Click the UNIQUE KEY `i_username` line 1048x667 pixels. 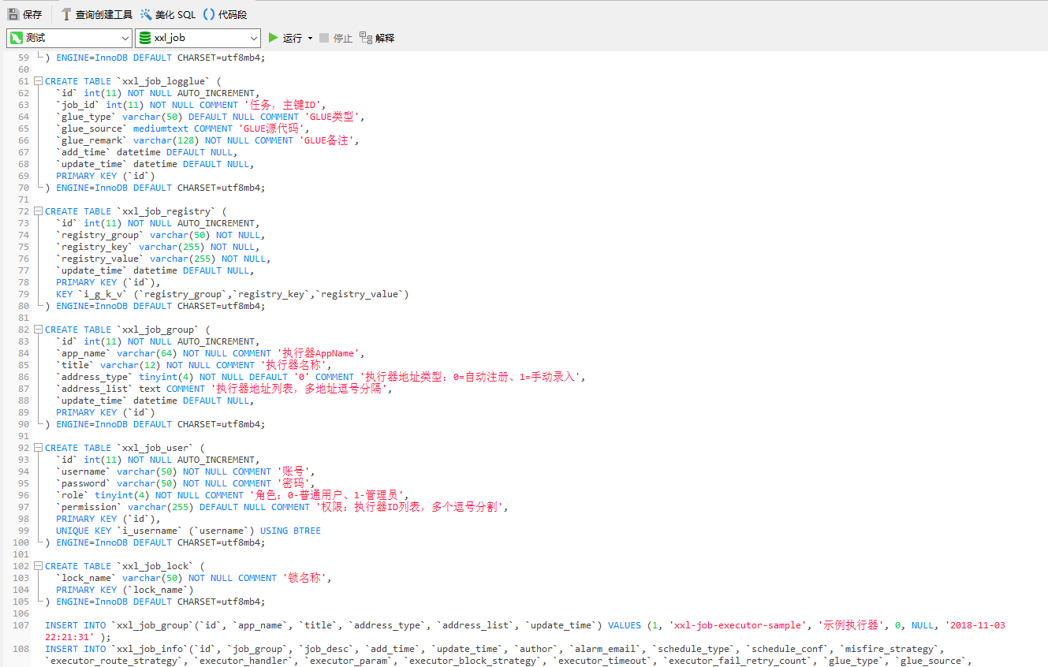click(188, 531)
